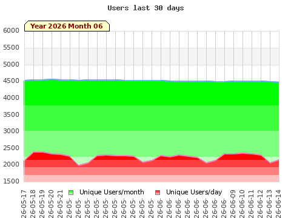Screen dimensions: 291x218
Task: Click the 26-05-17 date axis label
Action: point(24,204)
